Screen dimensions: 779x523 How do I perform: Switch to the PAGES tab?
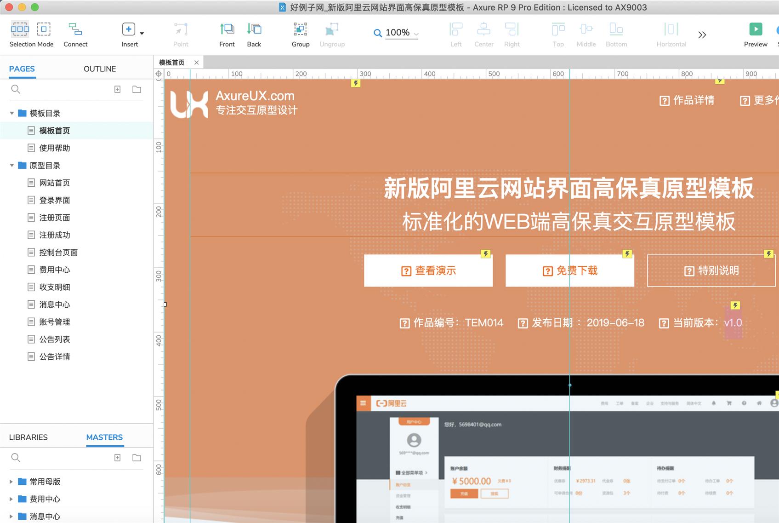[22, 69]
